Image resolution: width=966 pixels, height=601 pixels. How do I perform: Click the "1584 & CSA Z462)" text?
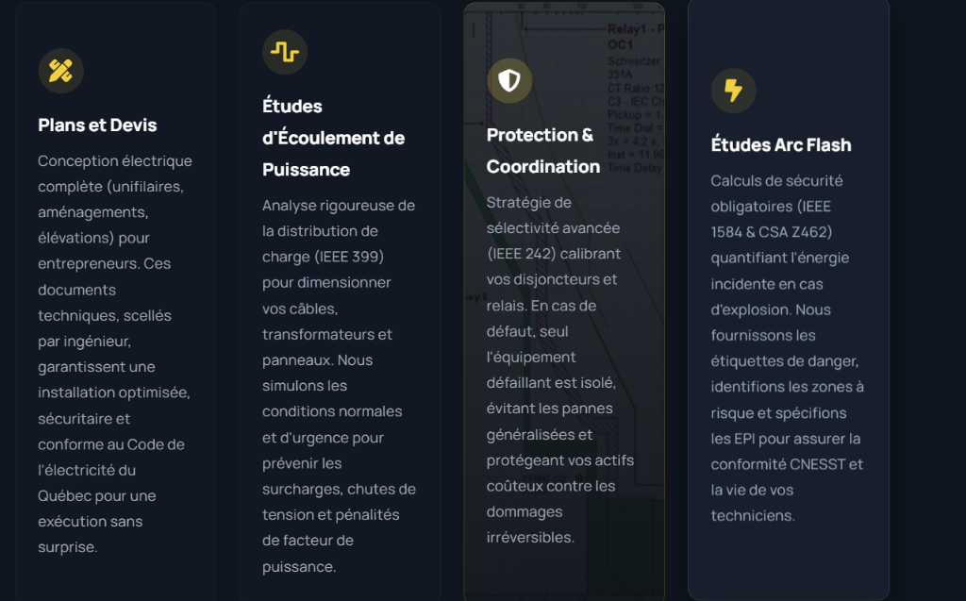pos(772,232)
